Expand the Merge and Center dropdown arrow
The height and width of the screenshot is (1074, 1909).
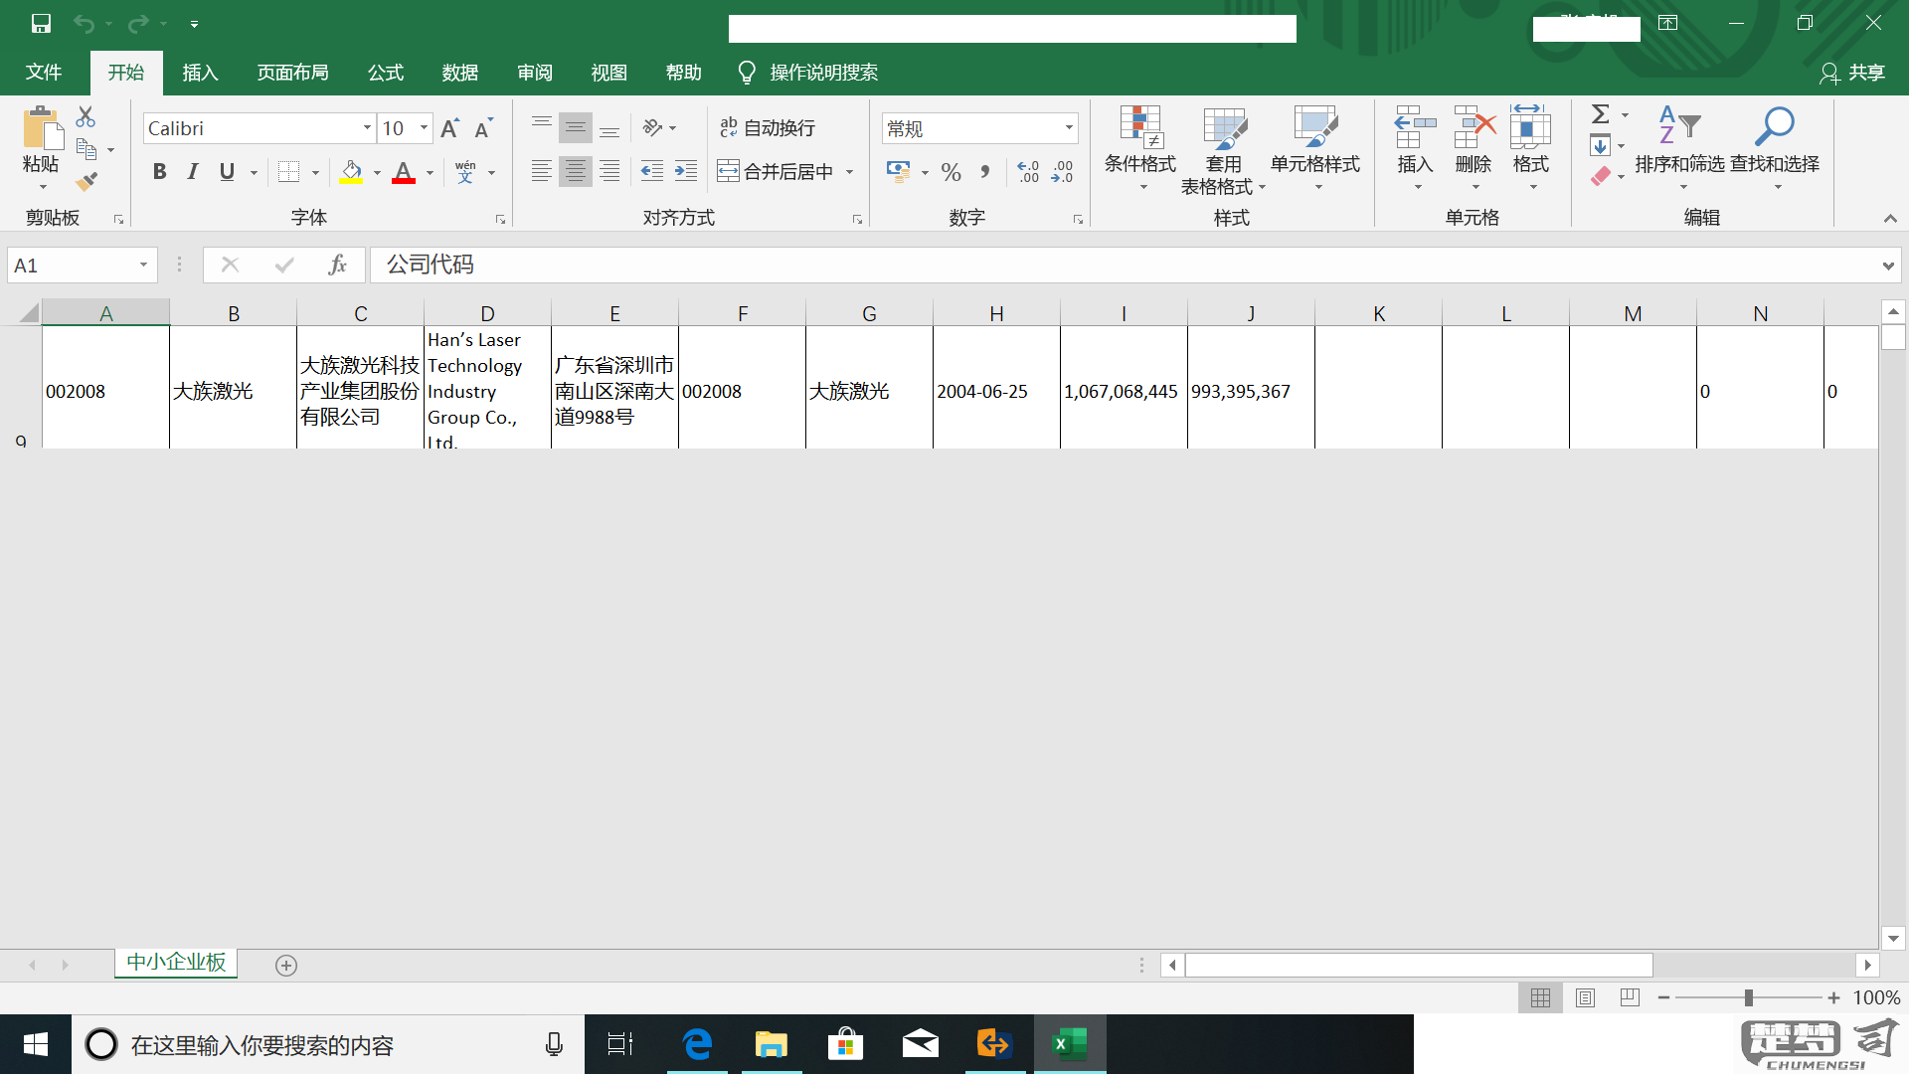(850, 172)
